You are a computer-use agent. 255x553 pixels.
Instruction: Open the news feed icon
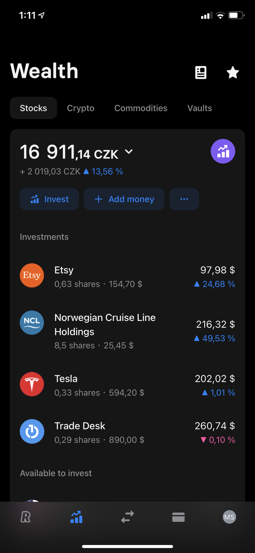click(x=201, y=73)
